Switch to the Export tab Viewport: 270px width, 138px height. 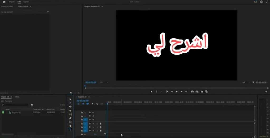(26, 2)
